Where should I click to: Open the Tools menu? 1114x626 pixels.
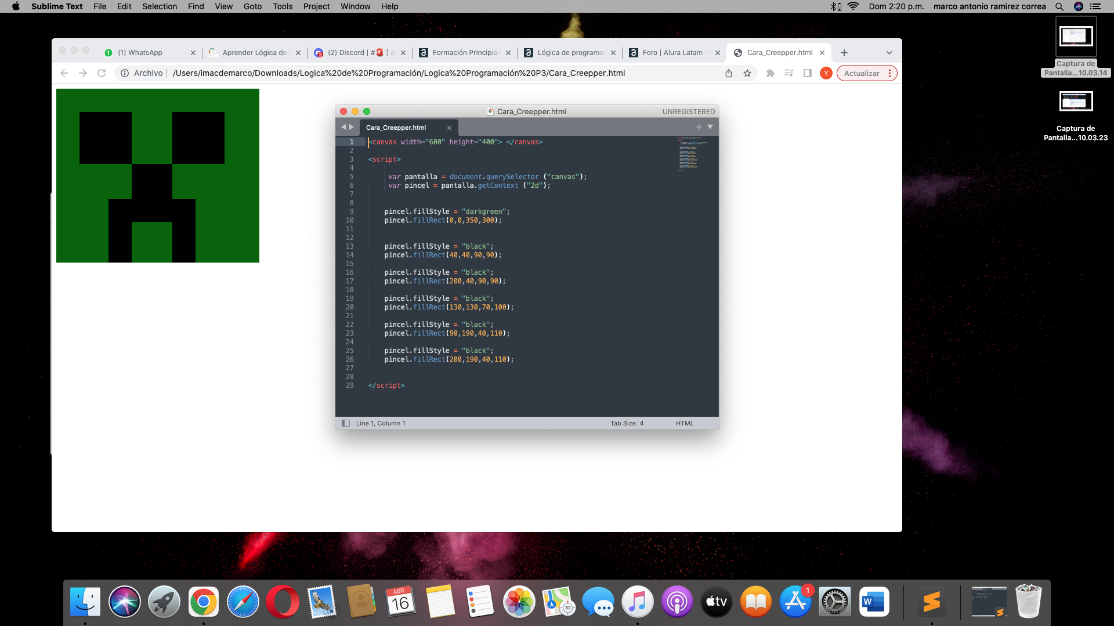(x=283, y=6)
